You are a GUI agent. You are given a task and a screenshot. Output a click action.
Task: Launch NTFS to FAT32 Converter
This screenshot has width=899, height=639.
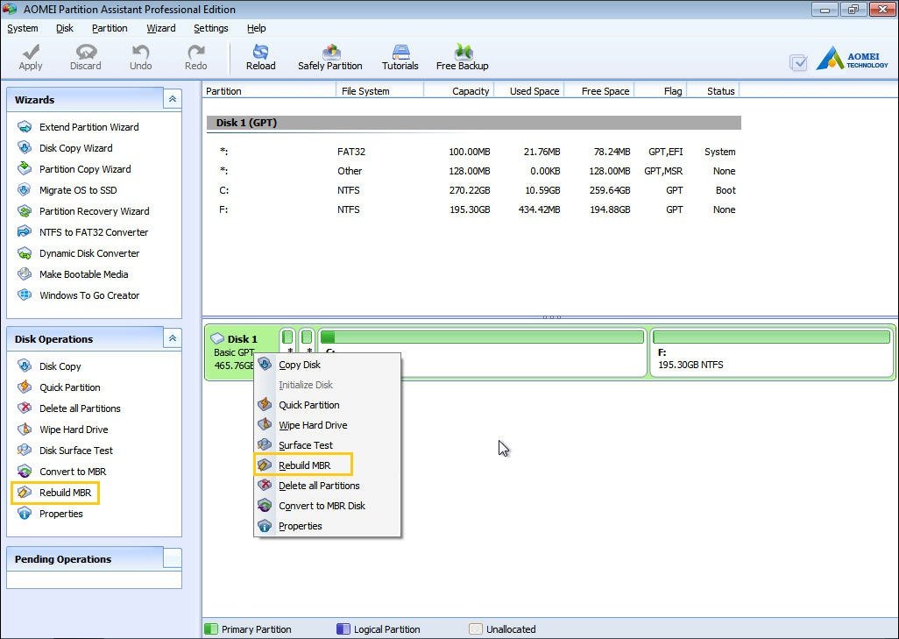[x=82, y=232]
